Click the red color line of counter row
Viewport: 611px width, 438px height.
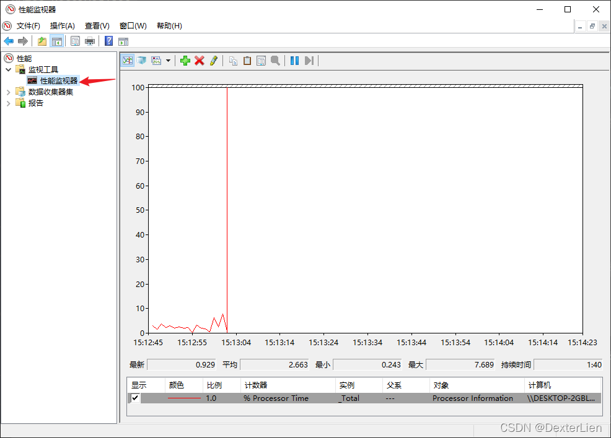tap(184, 398)
